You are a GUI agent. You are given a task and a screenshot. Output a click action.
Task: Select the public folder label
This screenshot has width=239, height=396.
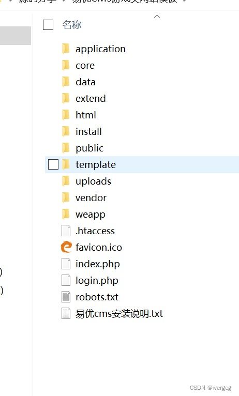pos(89,148)
